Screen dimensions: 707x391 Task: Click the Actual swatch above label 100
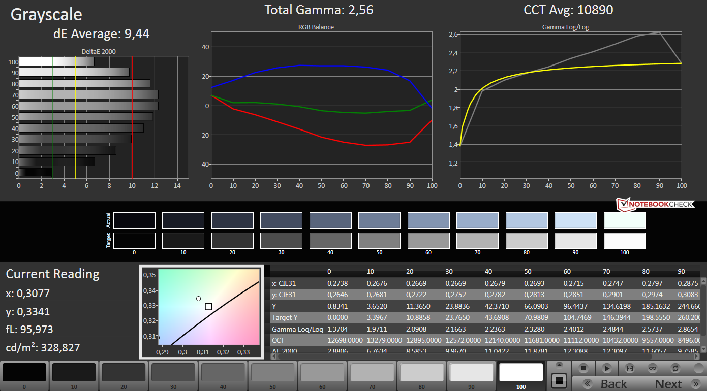pos(625,220)
